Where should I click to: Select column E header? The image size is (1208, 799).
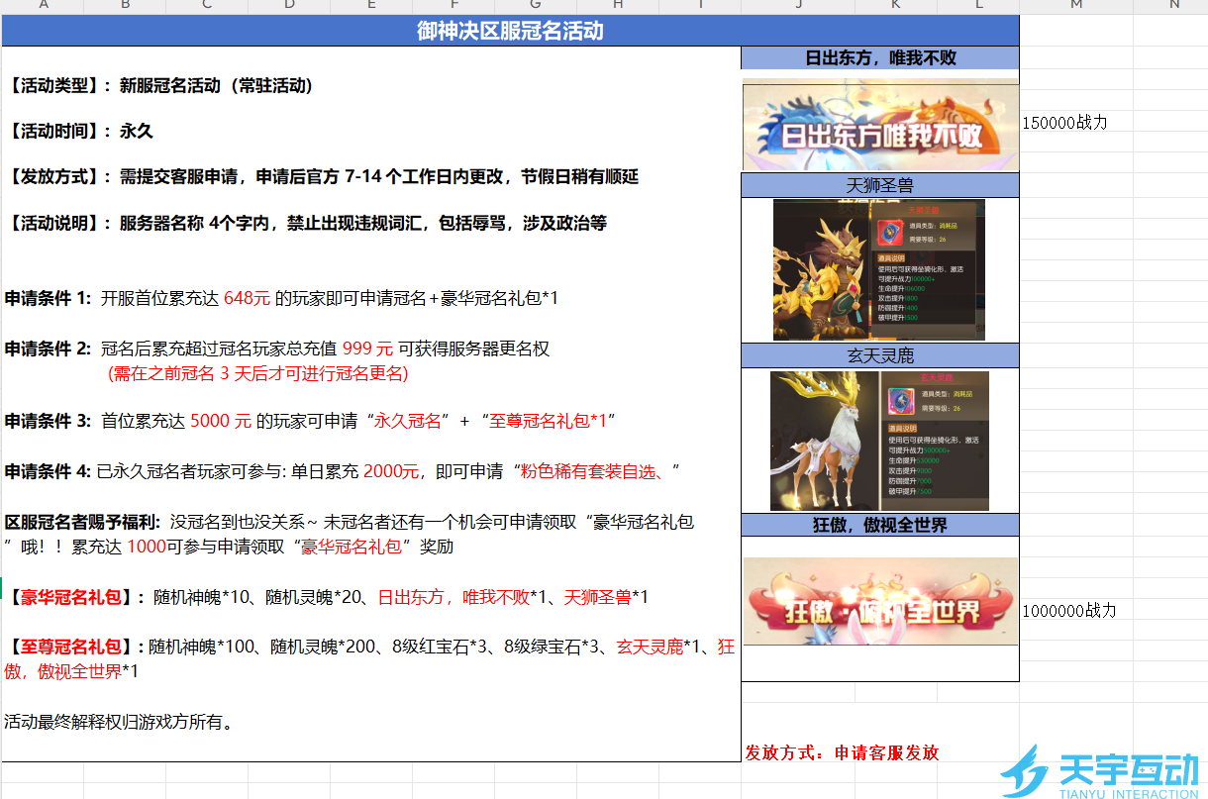(371, 6)
